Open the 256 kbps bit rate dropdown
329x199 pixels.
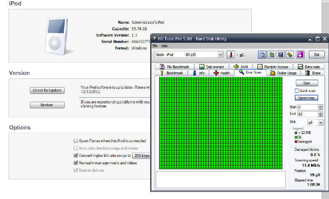pos(142,155)
